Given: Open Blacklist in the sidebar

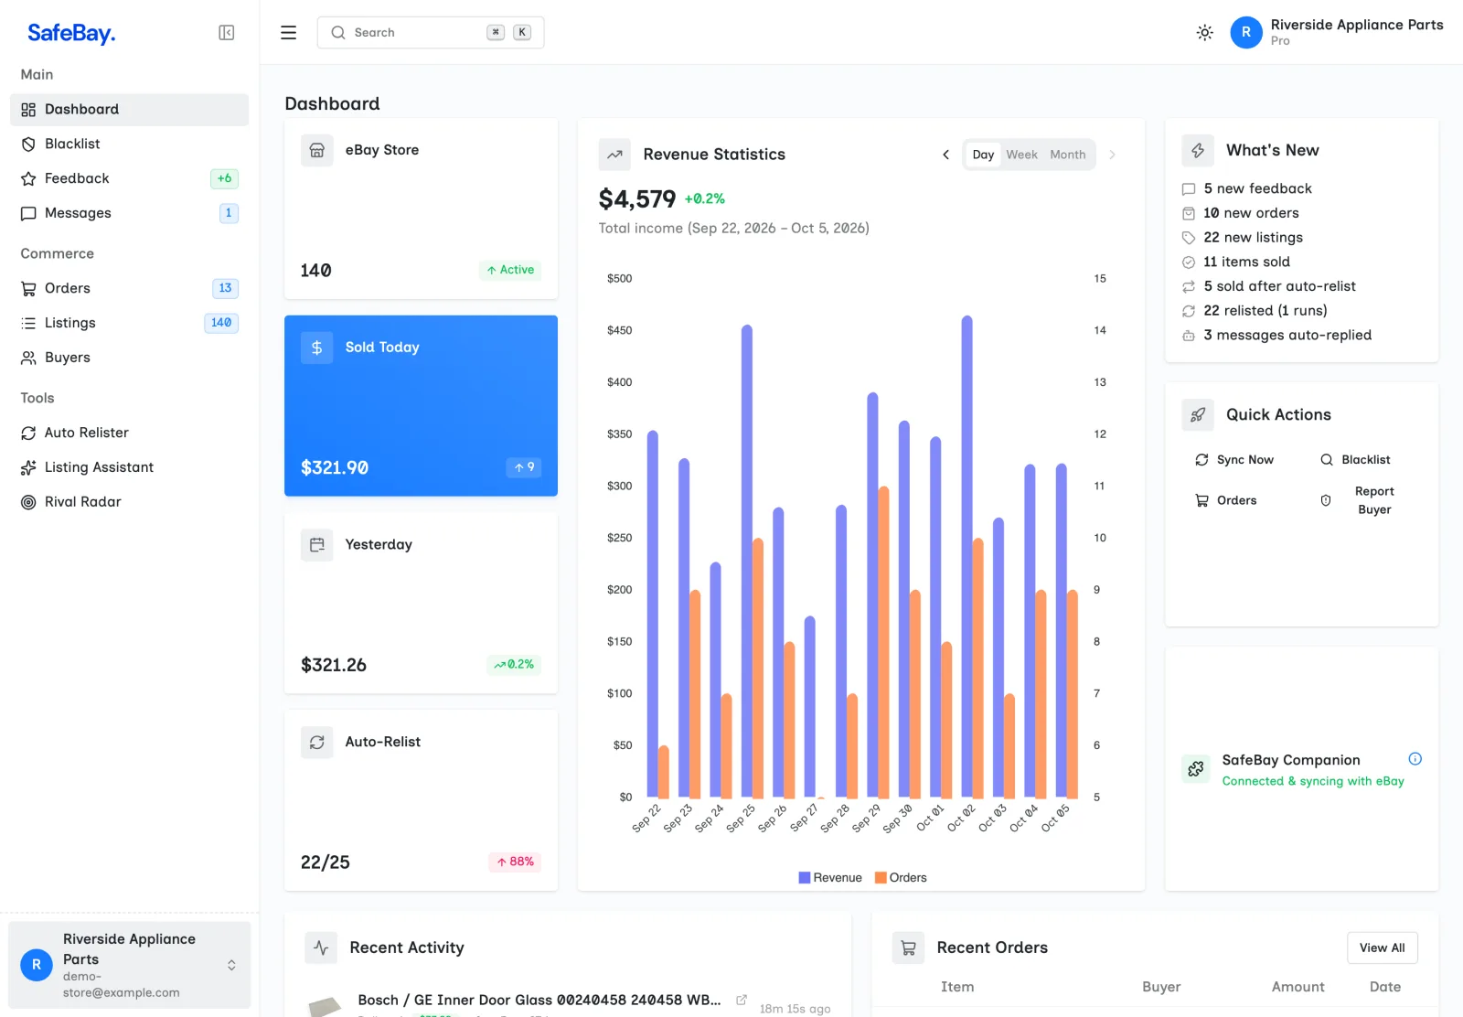Looking at the screenshot, I should click(x=129, y=145).
